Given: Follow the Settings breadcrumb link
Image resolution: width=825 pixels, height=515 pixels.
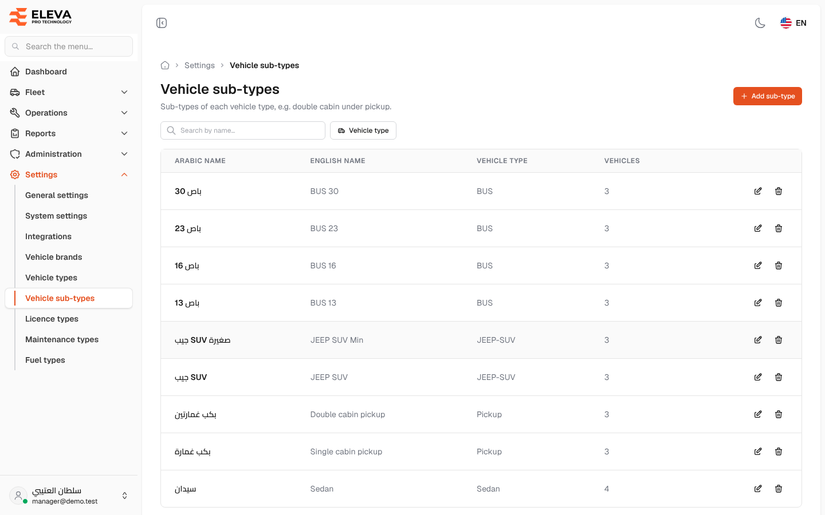Looking at the screenshot, I should pyautogui.click(x=199, y=65).
